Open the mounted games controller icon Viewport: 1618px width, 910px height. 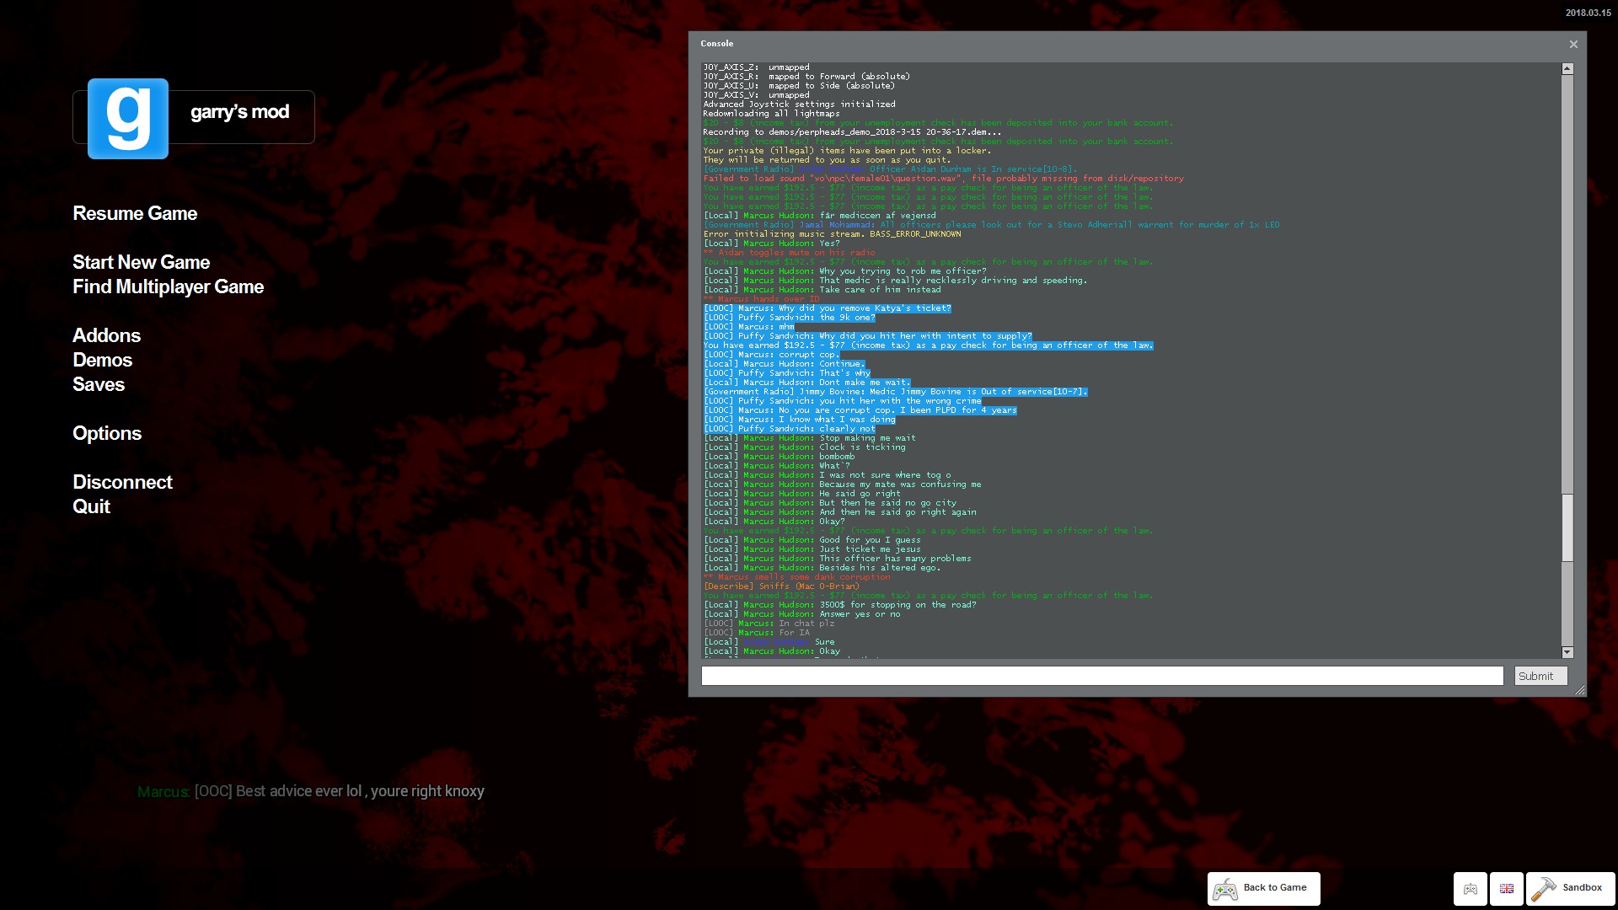pos(1471,889)
